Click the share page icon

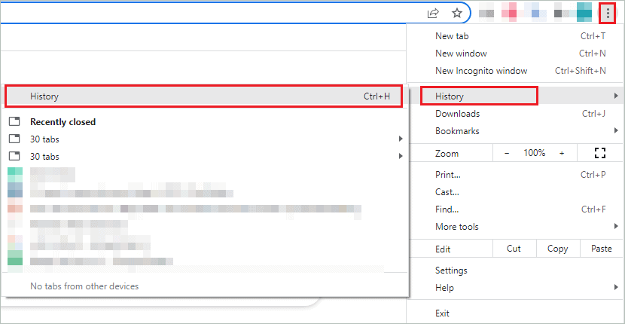(x=434, y=13)
